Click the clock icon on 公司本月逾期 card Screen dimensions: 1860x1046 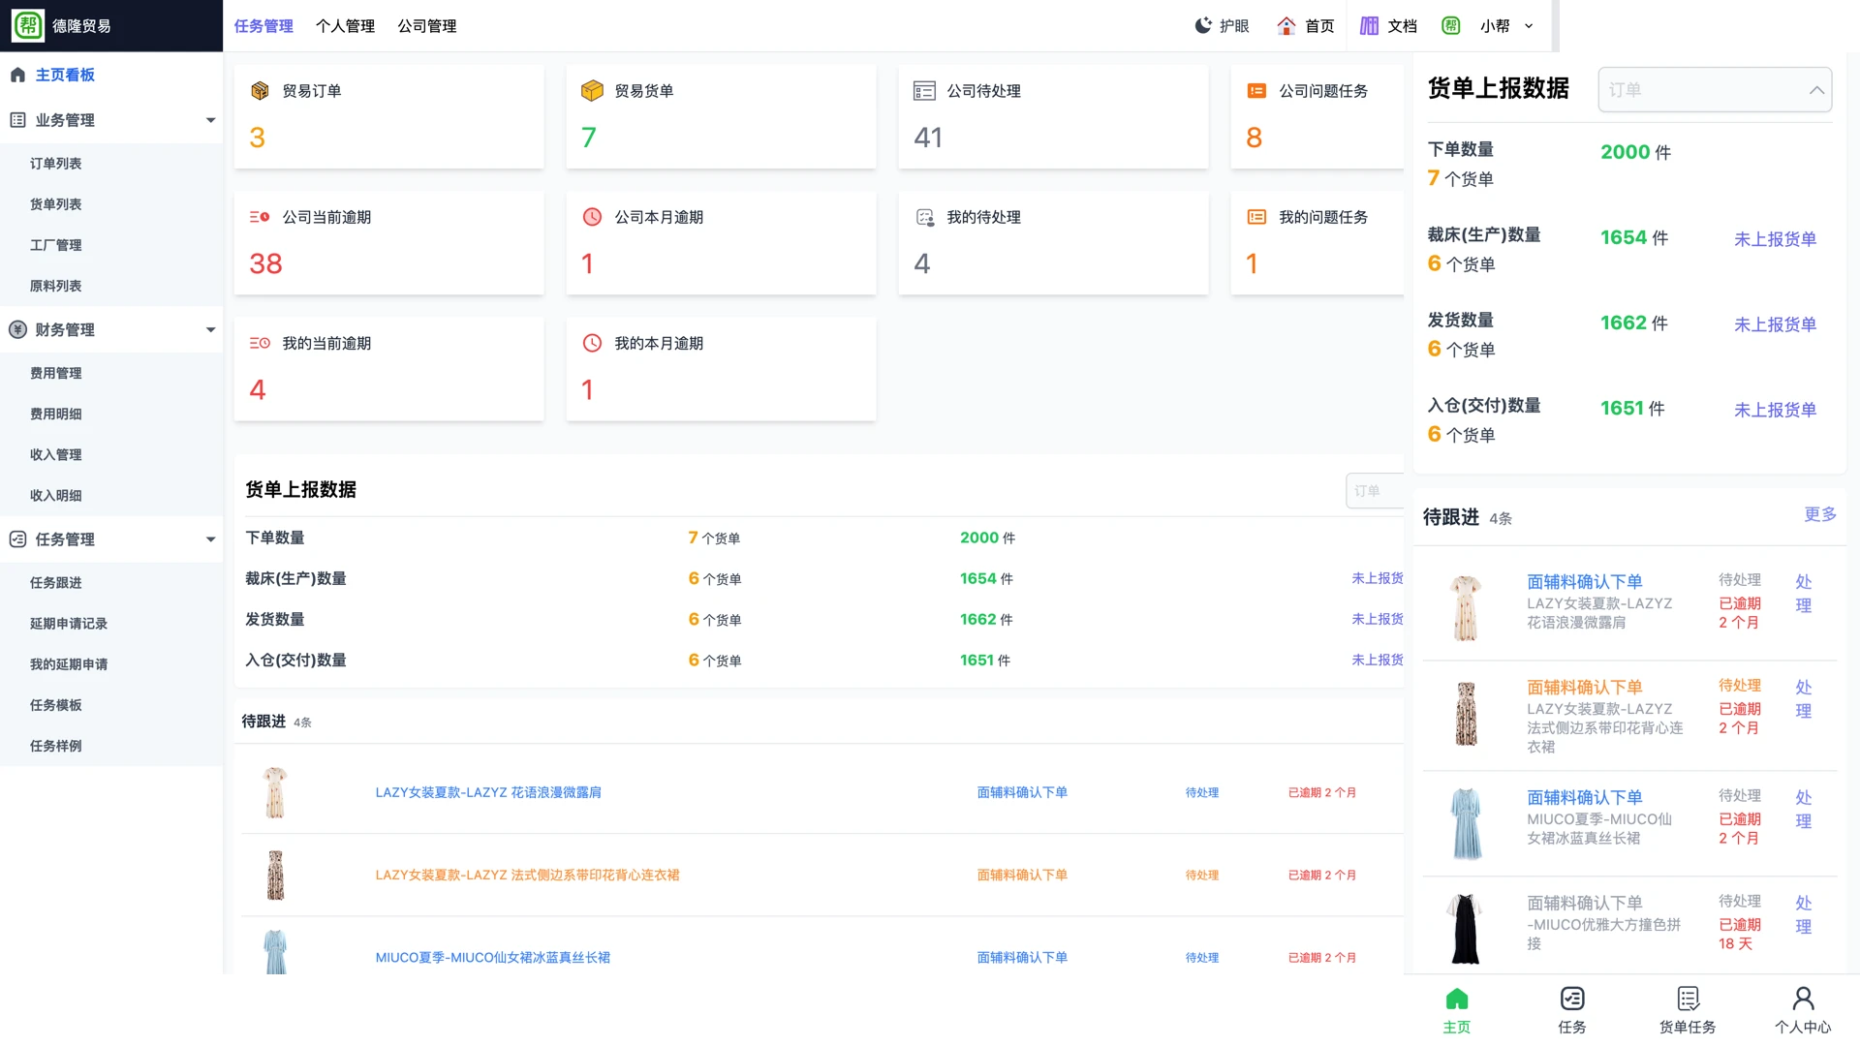(592, 217)
